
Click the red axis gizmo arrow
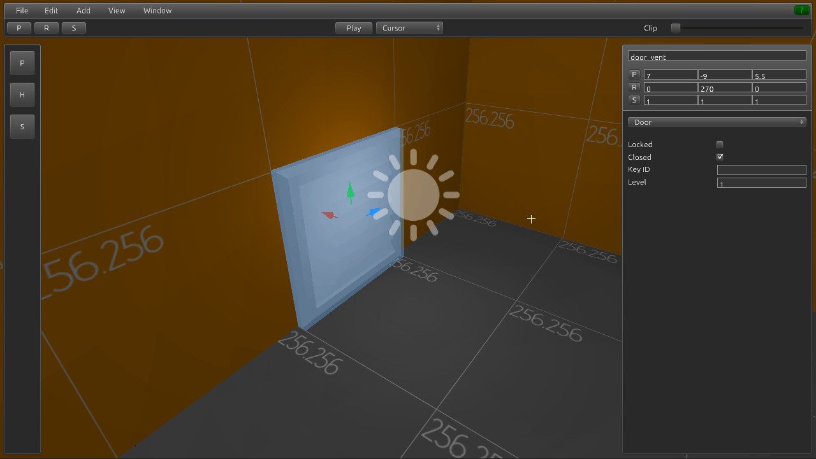point(329,215)
